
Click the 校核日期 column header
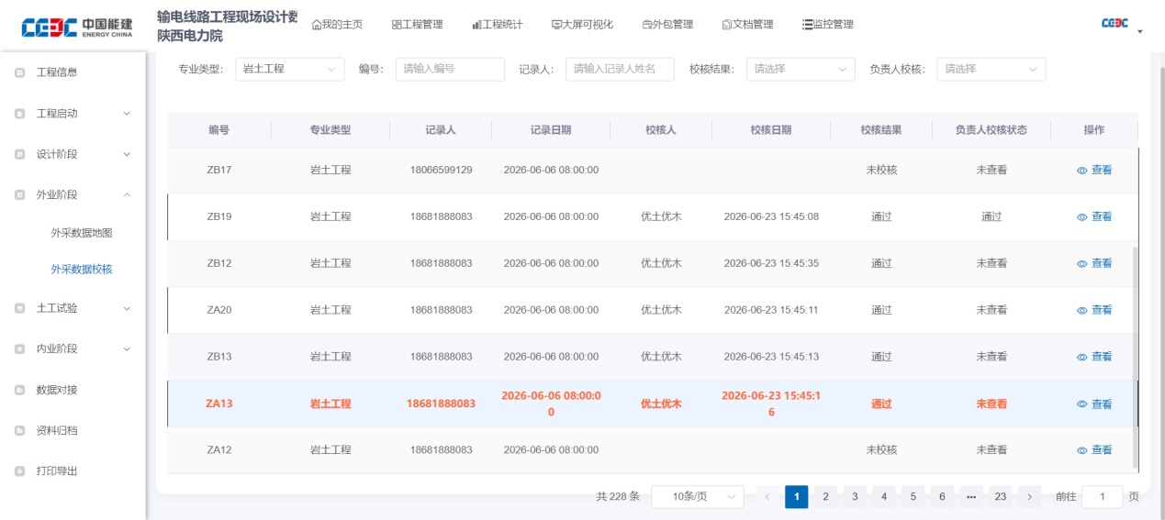[771, 130]
